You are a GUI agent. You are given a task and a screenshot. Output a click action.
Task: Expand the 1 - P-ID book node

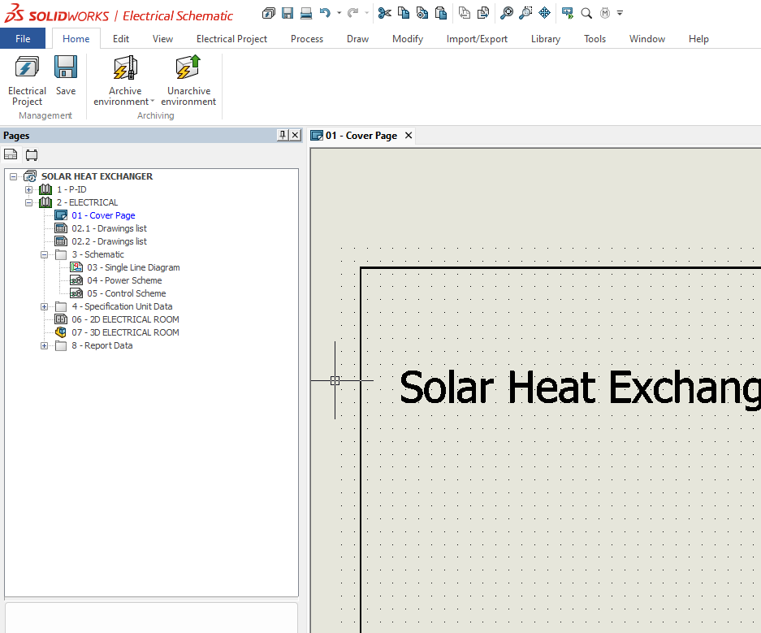click(29, 189)
